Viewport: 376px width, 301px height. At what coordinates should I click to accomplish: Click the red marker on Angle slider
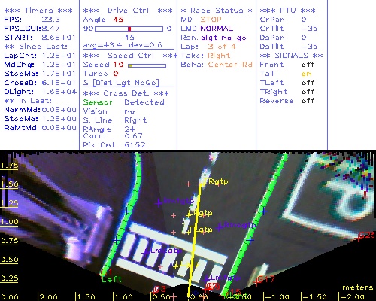pos(129,29)
